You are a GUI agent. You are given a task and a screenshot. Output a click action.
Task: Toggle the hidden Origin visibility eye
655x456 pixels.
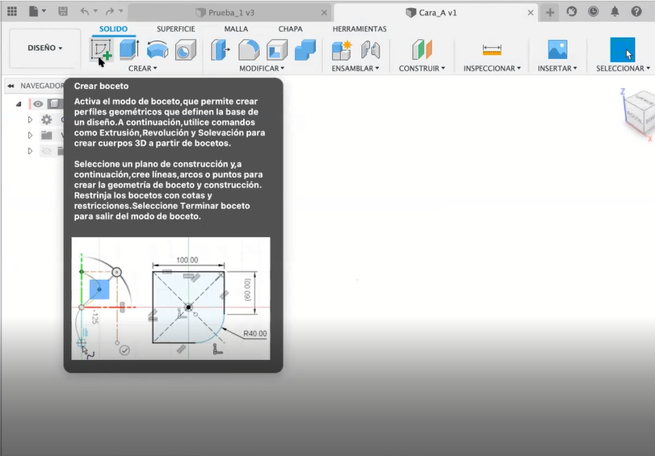[x=46, y=151]
